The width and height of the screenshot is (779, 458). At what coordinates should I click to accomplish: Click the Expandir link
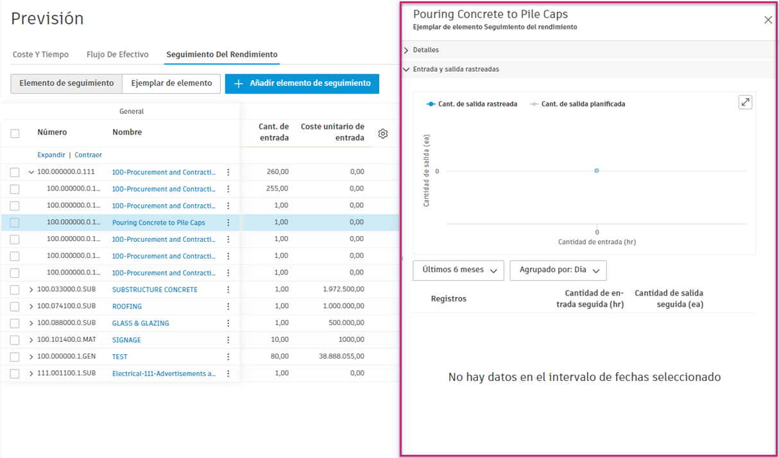click(x=51, y=155)
